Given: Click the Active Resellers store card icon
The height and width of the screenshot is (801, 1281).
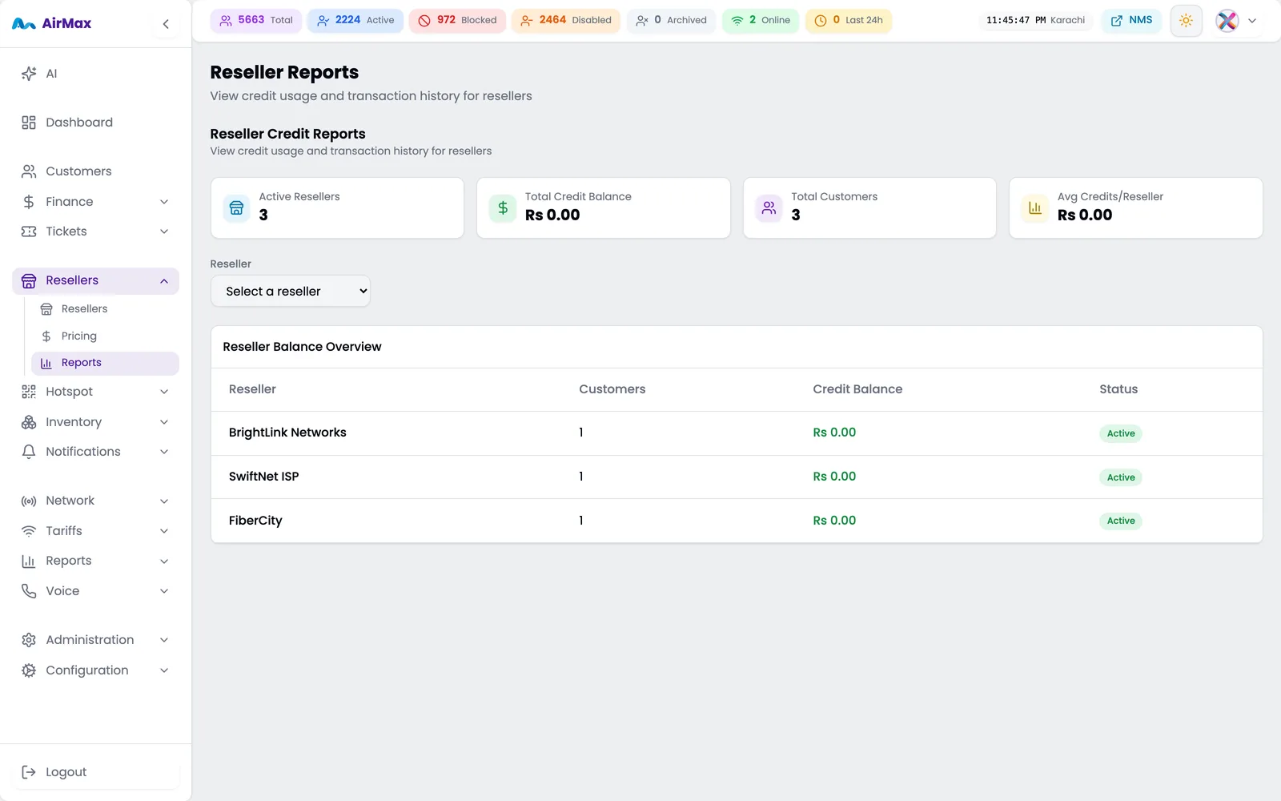Looking at the screenshot, I should click(x=236, y=208).
